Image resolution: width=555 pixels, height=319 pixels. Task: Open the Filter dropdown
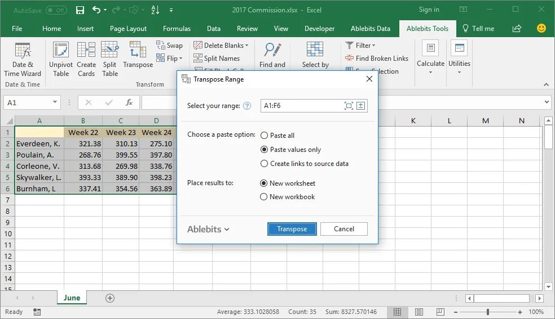click(360, 45)
